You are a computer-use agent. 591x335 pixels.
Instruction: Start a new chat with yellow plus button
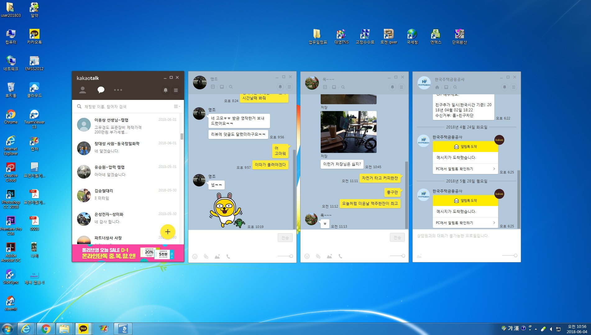coord(168,232)
